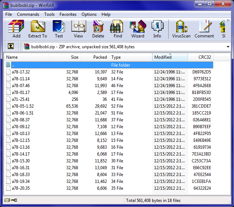234x207 pixels.
Task: Select file a78-11.14
Action: click(x=21, y=79)
